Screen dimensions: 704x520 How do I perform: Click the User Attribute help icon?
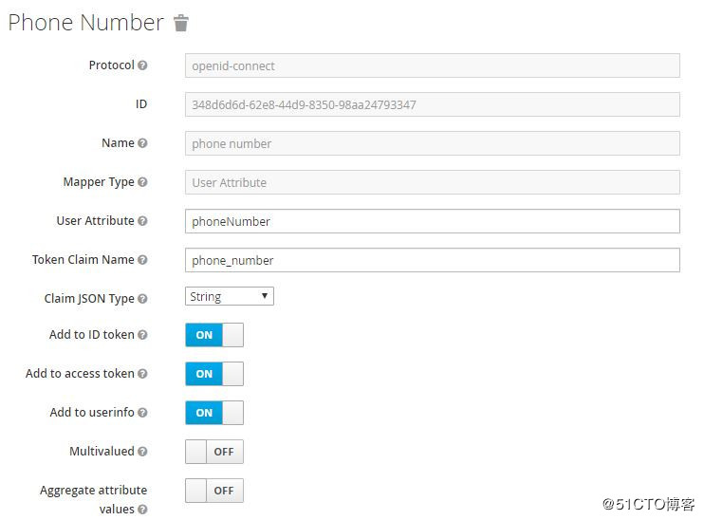[x=142, y=221]
